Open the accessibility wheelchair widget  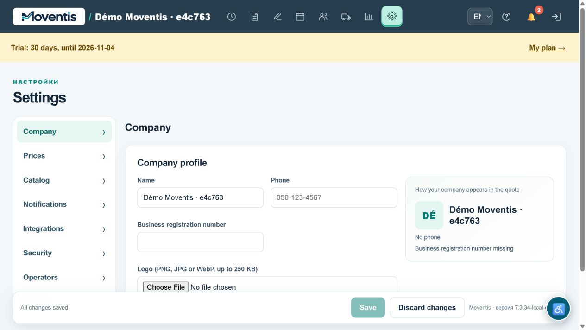[x=558, y=309]
